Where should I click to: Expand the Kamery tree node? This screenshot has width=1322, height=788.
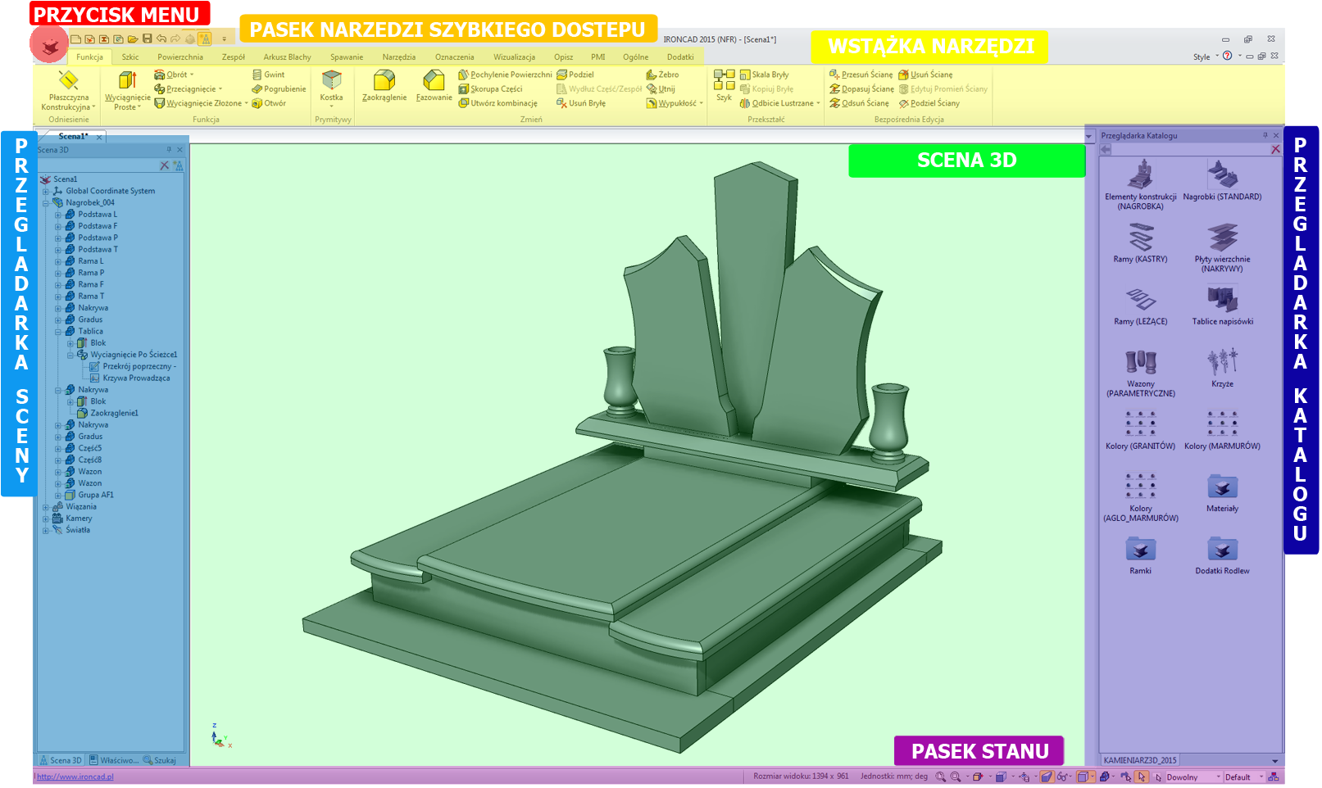click(x=46, y=519)
